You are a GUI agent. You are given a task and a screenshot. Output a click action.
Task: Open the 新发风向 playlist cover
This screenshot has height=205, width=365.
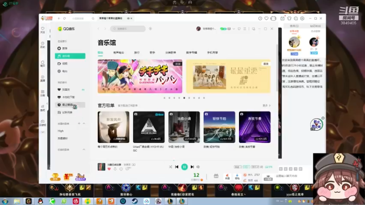(113, 127)
